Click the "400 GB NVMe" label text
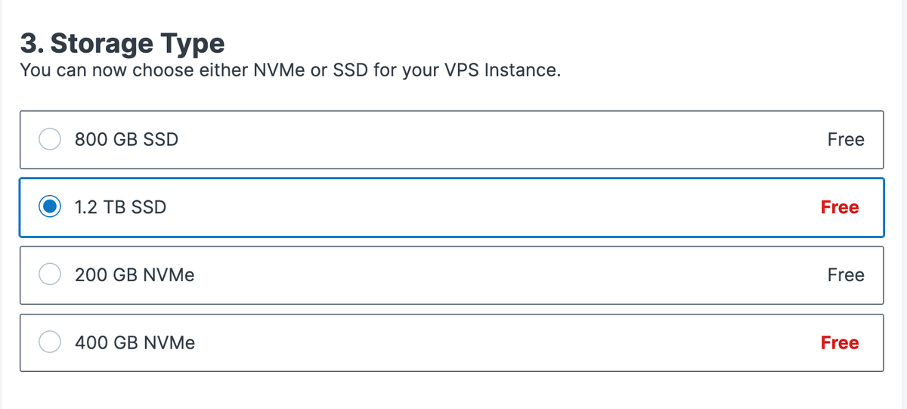 135,343
